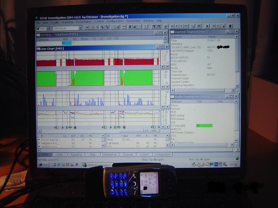The height and width of the screenshot is (208, 278).
Task: Switch to the Signaling worksheet tab
Action: click(x=76, y=155)
